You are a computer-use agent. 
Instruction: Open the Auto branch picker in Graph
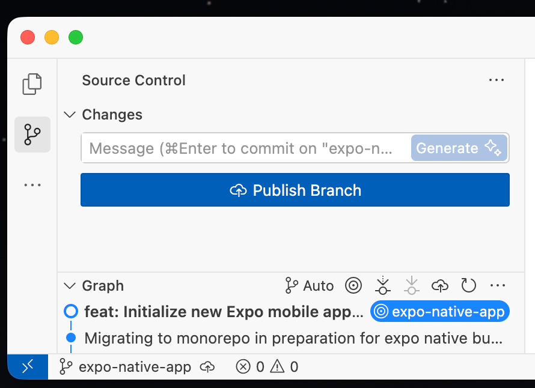click(x=310, y=286)
